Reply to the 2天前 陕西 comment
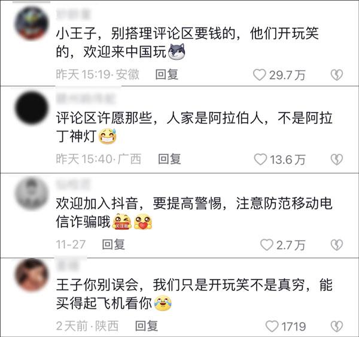Image resolution: width=359 pixels, height=337 pixels. point(147,326)
